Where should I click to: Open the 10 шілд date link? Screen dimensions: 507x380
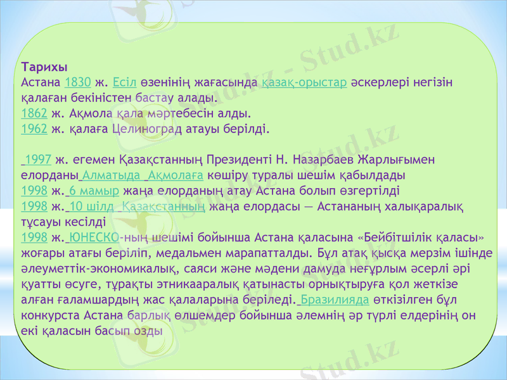[93, 206]
